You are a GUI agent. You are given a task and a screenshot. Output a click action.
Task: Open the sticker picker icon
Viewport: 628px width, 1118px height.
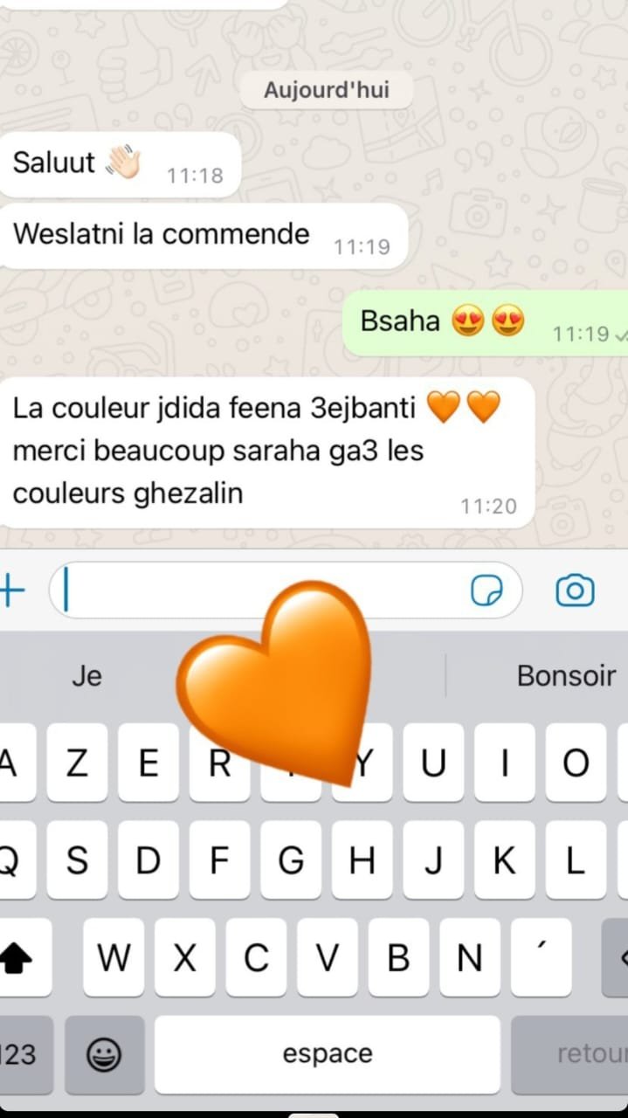tap(487, 591)
